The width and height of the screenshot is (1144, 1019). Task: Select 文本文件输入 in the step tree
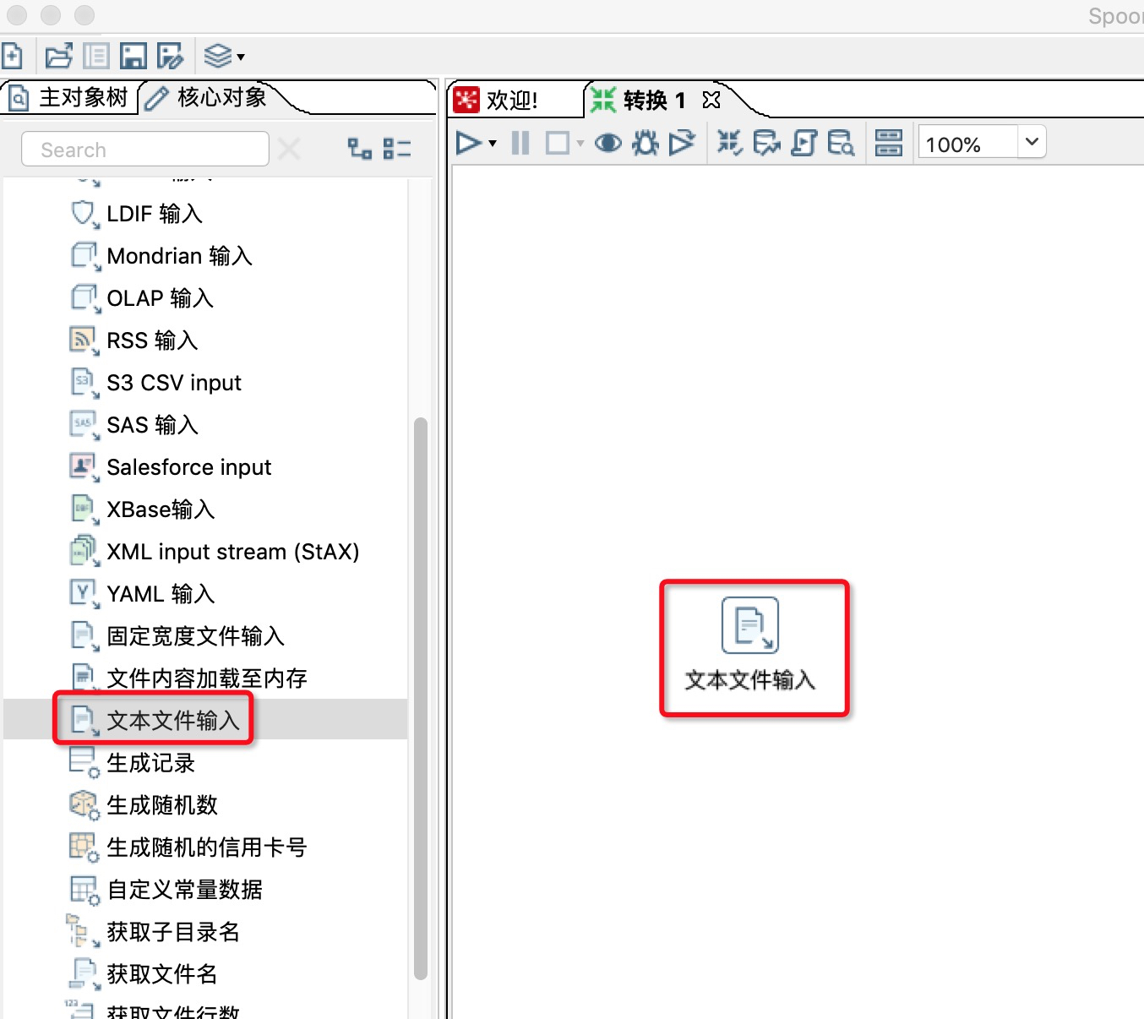tap(172, 720)
